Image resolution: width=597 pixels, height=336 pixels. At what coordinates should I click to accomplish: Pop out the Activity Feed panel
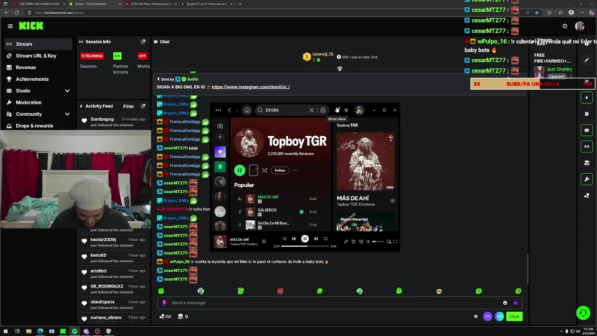(x=143, y=106)
